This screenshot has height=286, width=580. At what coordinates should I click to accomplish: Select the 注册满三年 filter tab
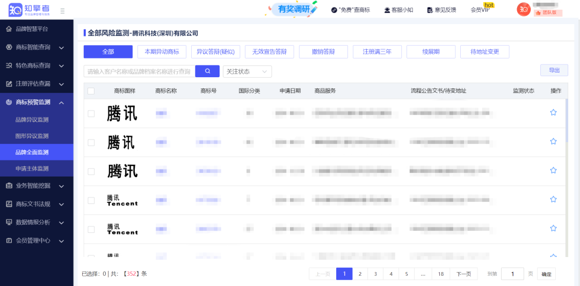pyautogui.click(x=378, y=52)
